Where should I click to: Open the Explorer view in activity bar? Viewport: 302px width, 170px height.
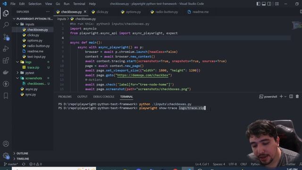(6, 13)
